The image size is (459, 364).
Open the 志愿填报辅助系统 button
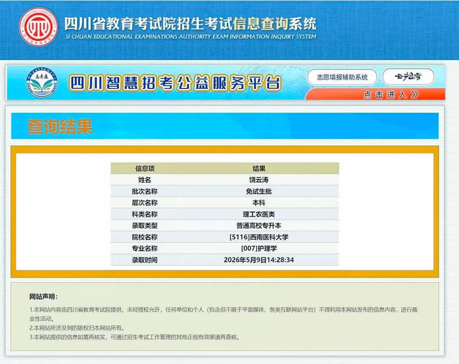click(x=342, y=77)
